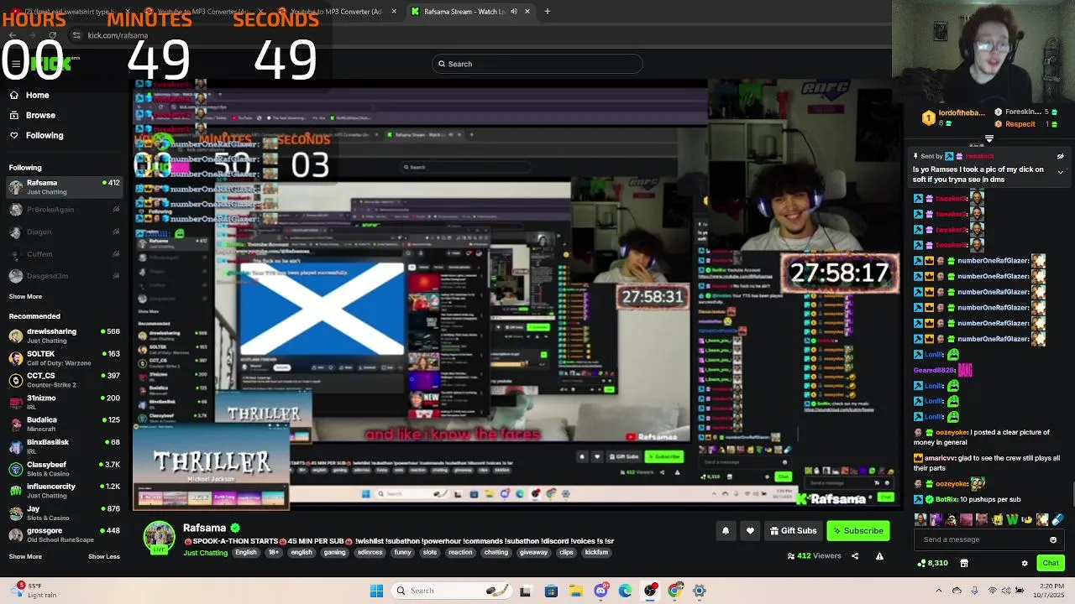1075x604 pixels.
Task: Show hidden system tray icons
Action: pos(939,591)
